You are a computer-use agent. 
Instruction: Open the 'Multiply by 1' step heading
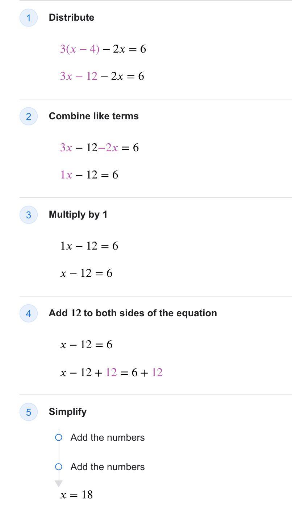[78, 214]
